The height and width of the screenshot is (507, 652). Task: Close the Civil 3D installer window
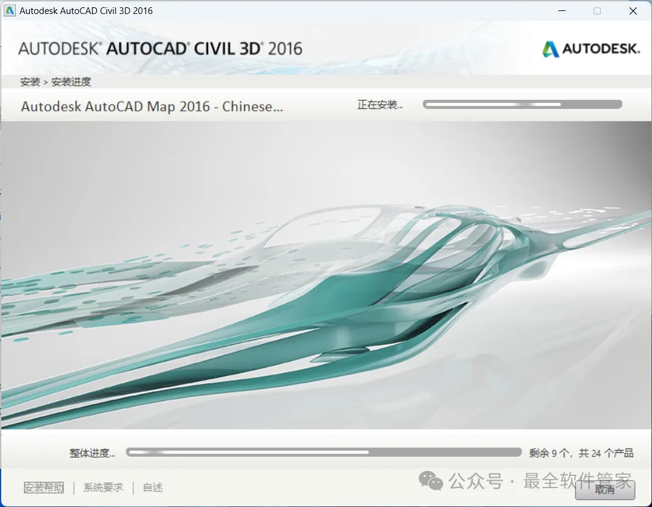[x=633, y=11]
